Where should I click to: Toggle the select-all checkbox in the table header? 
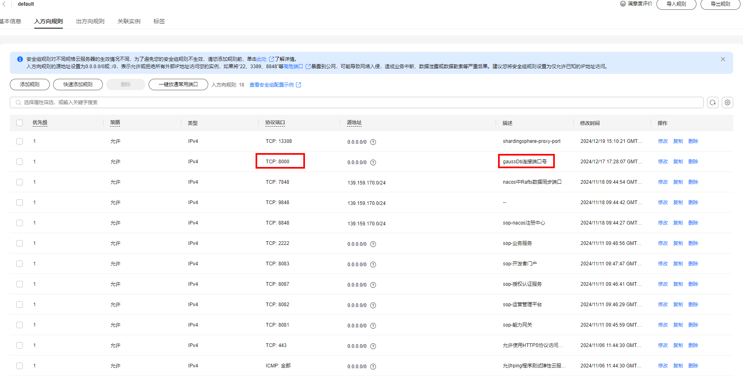20,123
